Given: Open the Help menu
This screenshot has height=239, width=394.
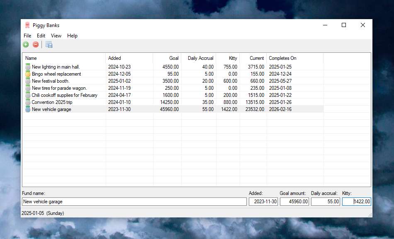Looking at the screenshot, I should (72, 36).
